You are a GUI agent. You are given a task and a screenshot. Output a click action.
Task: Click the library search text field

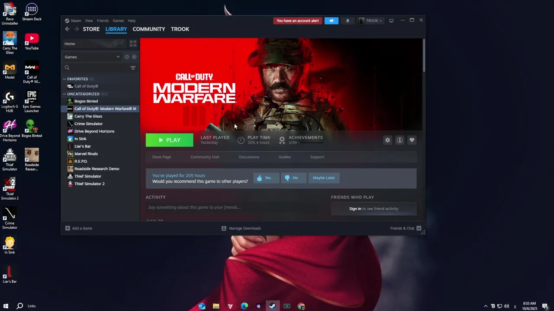(x=100, y=68)
